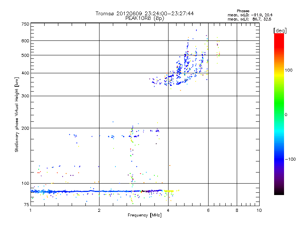Click the y-axis tick label '100'

click(x=25, y=183)
